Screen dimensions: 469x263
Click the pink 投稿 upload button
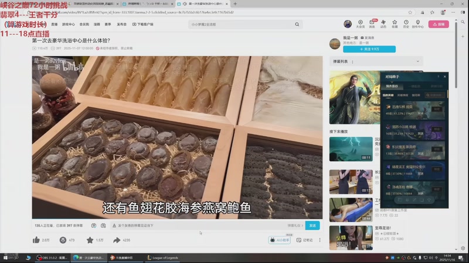tap(439, 24)
